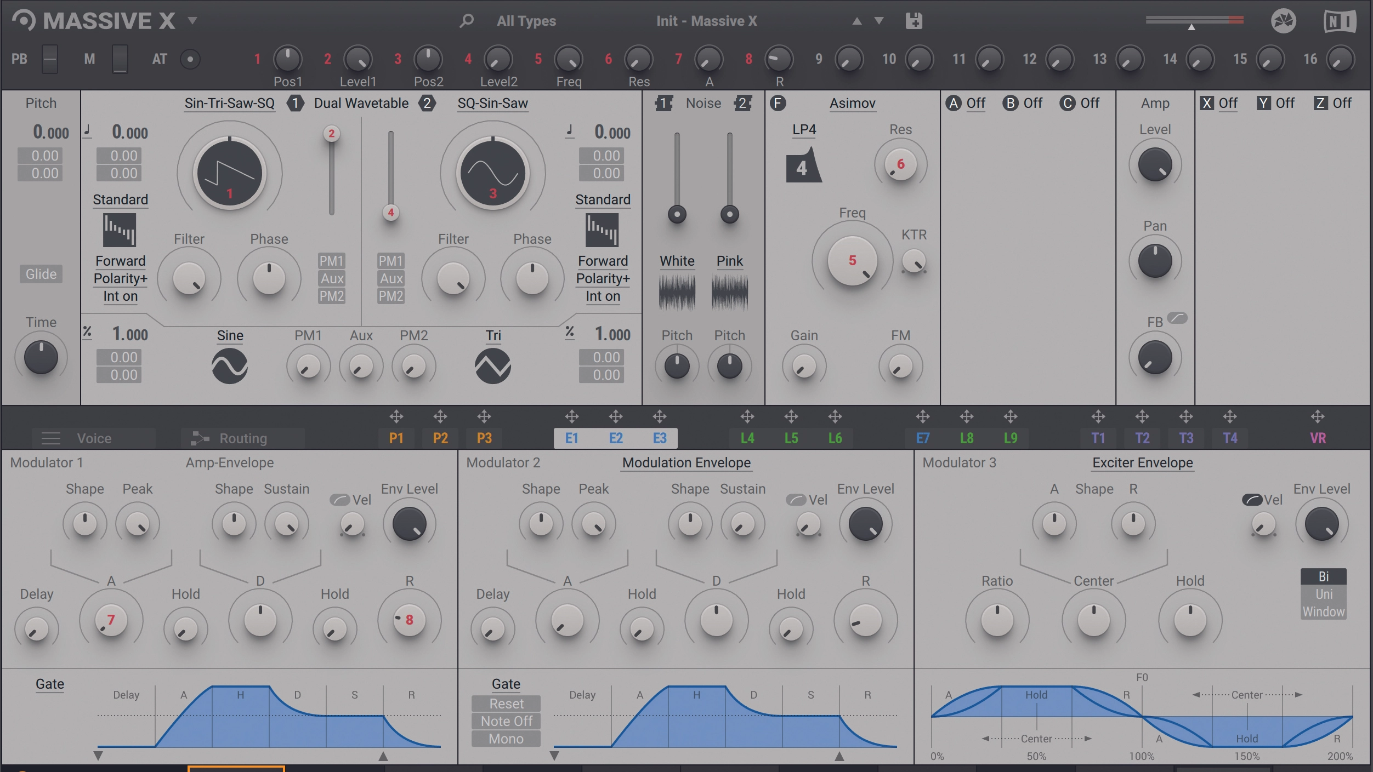Toggle Noise source 1 button
The height and width of the screenshot is (772, 1373).
pyautogui.click(x=663, y=103)
